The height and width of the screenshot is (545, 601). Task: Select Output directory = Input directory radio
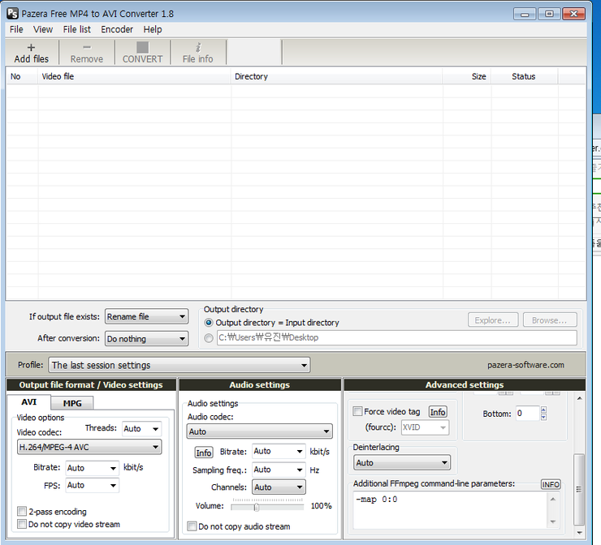click(209, 323)
